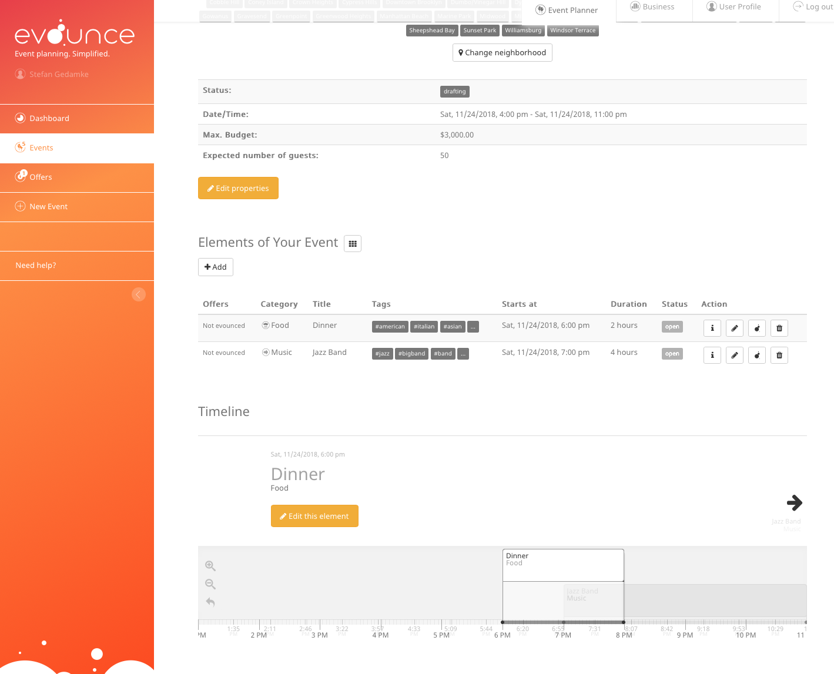Image resolution: width=834 pixels, height=674 pixels.
Task: Click the bomb icon in Jazz Band row
Action: [x=756, y=355]
